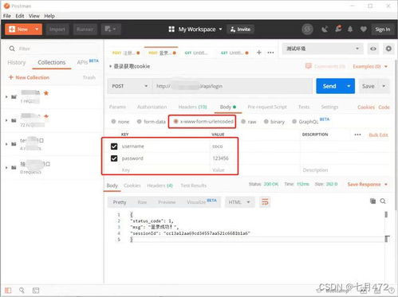Click the sync status icon in header
This screenshot has width=398, height=297.
coord(307,29)
